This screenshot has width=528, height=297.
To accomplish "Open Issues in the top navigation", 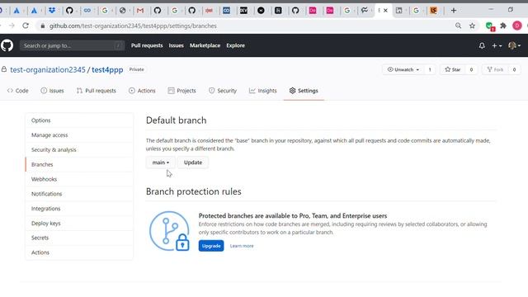I will [176, 45].
